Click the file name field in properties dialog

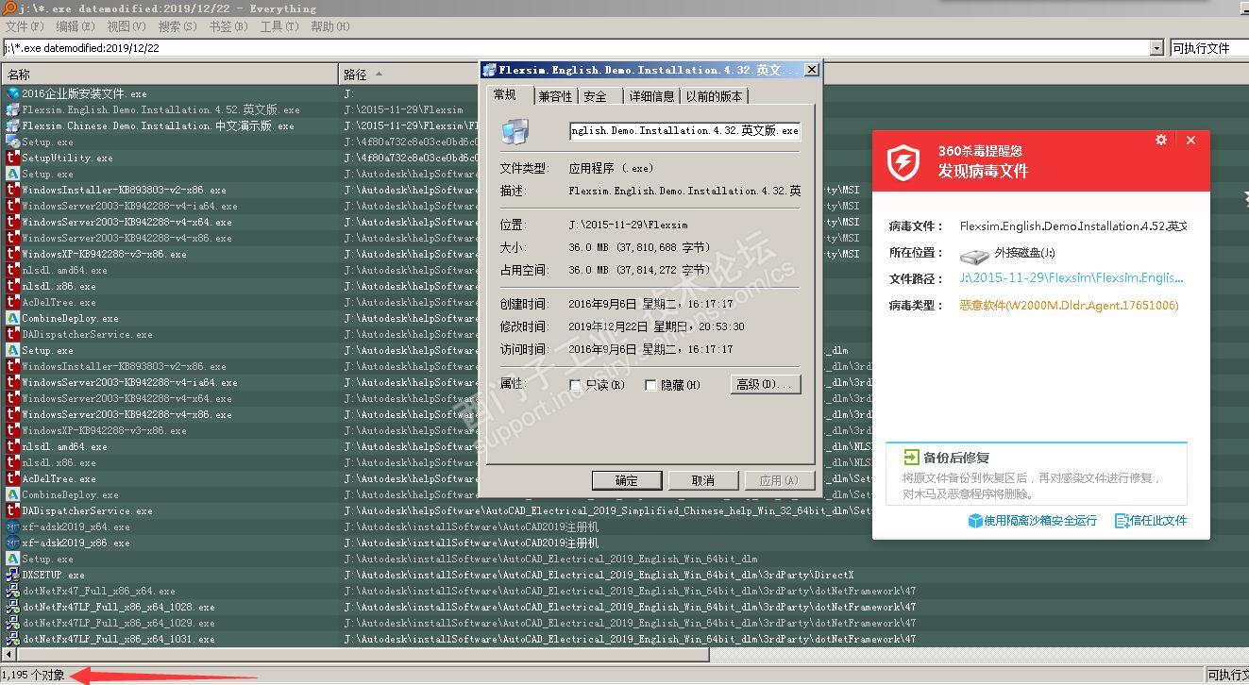(685, 131)
